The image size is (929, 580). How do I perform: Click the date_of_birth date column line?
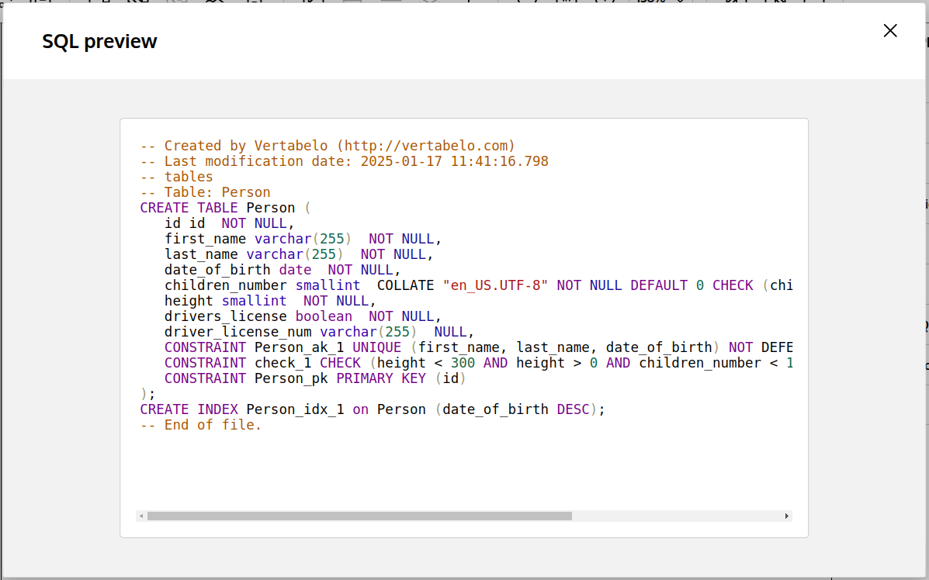(x=282, y=270)
